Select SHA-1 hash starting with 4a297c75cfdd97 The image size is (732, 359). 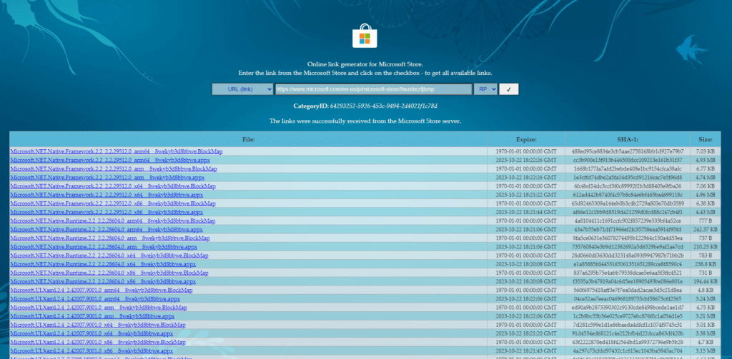pos(628,351)
